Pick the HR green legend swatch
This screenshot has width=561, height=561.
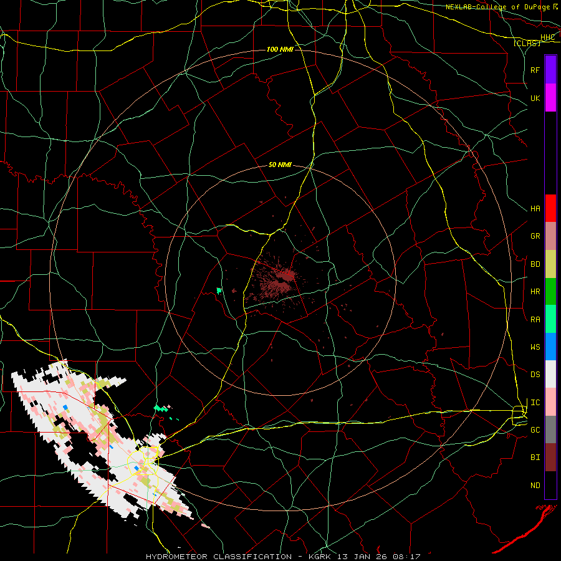coord(550,292)
